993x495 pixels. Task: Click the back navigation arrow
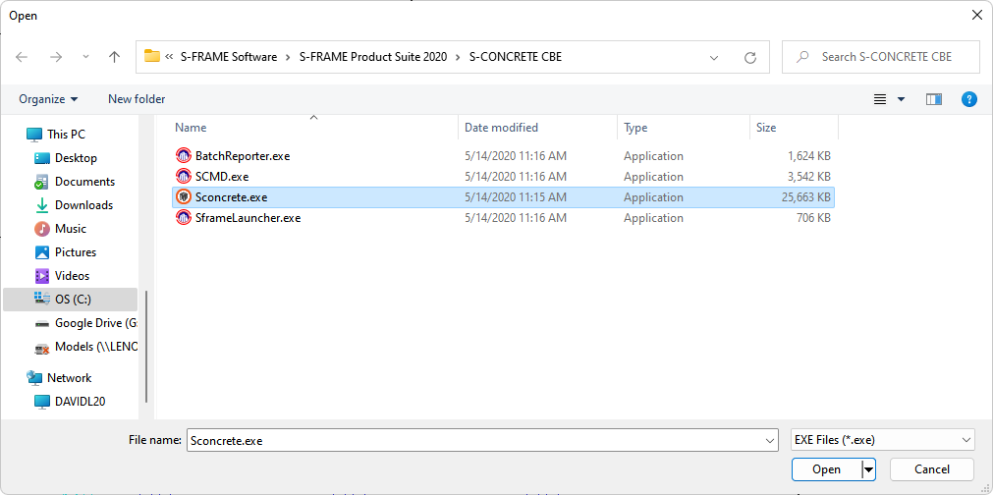(x=22, y=57)
